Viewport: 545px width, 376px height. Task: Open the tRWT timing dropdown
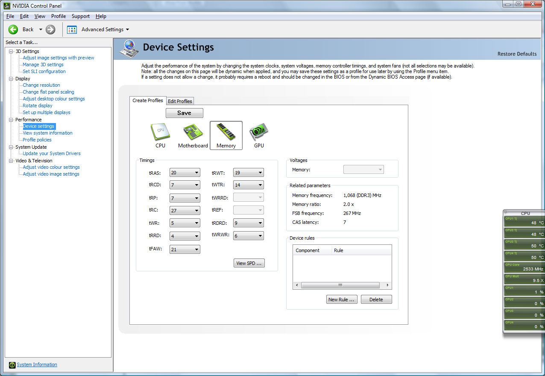pos(248,173)
